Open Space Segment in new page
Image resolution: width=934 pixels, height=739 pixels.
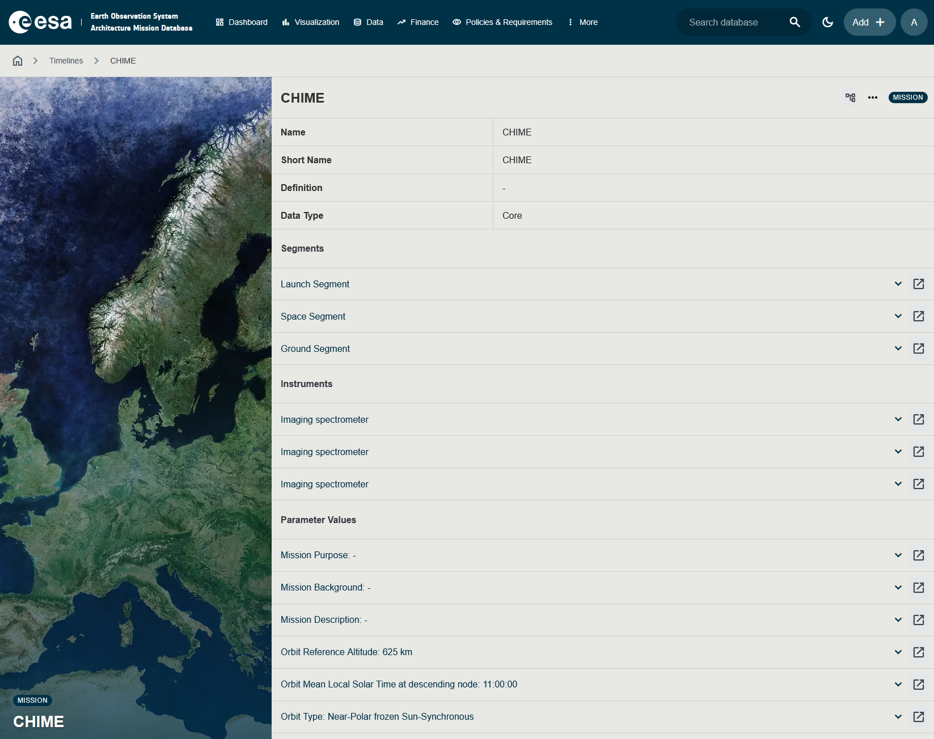click(x=919, y=316)
